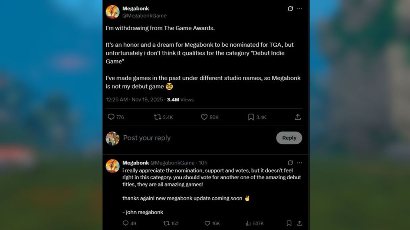The height and width of the screenshot is (230, 410).
Task: Open more options on the reply tweet
Action: [300, 163]
